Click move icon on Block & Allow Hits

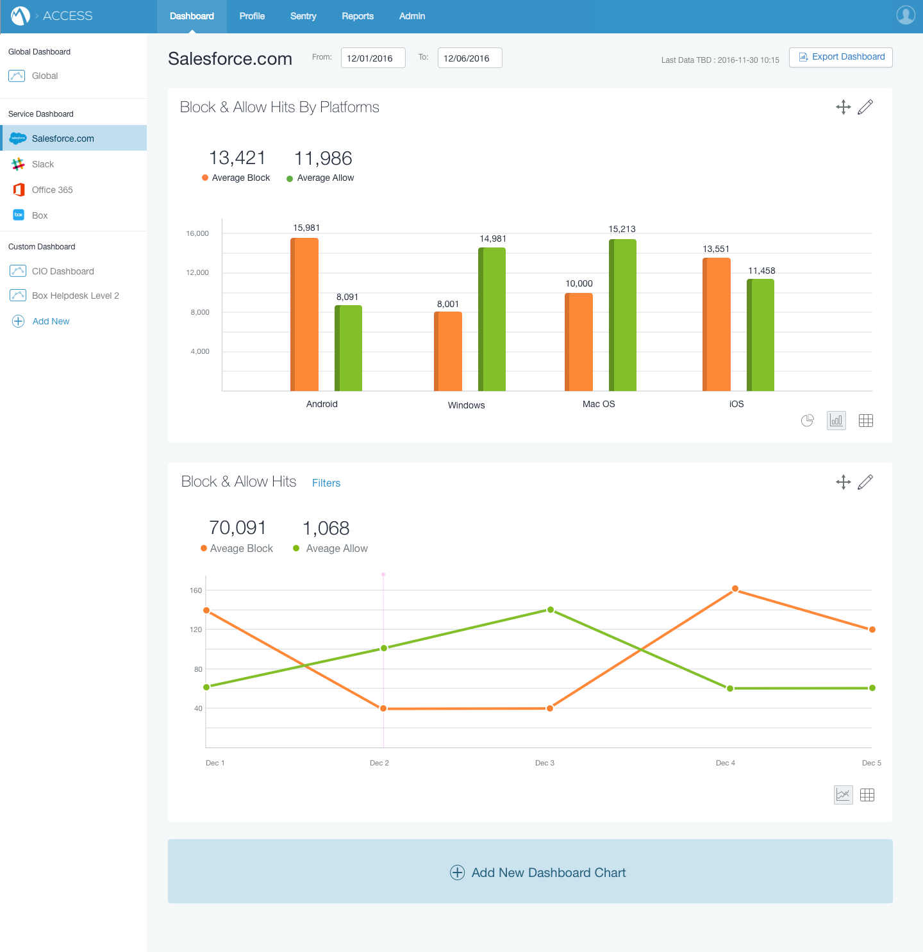coord(844,482)
